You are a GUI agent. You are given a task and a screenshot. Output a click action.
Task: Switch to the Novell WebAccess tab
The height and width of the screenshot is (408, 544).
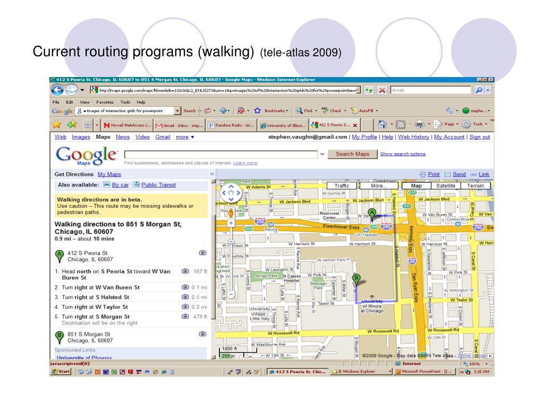click(x=127, y=125)
